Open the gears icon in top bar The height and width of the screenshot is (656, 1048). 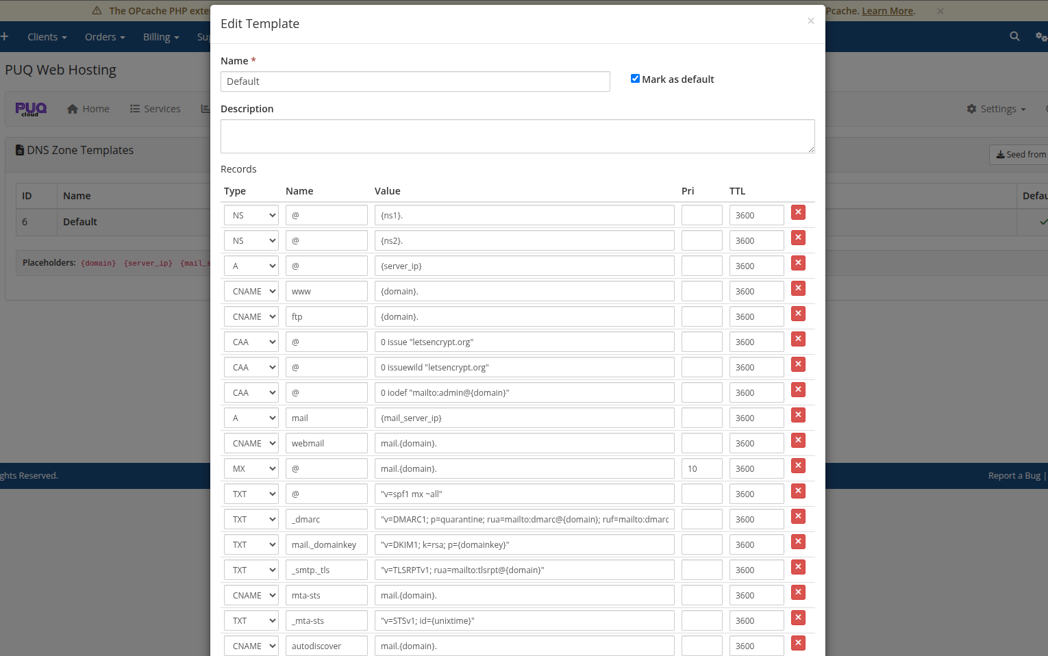tap(1041, 36)
